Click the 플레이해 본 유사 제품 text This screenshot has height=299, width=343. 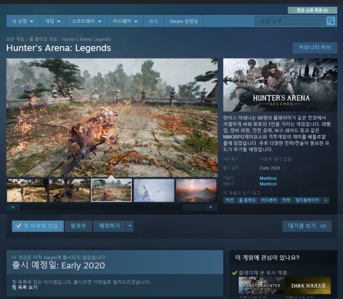pos(264,273)
